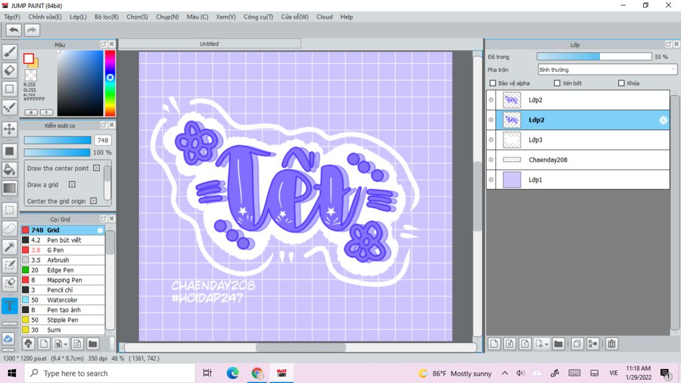Toggle visibility of Lớp1 layer
Screen dimensions: 681x383
pyautogui.click(x=491, y=180)
